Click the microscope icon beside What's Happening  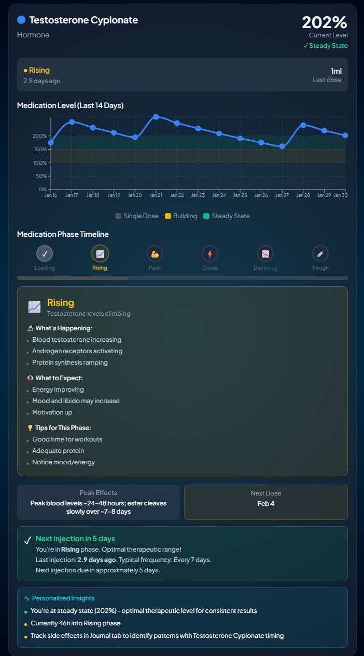click(30, 328)
